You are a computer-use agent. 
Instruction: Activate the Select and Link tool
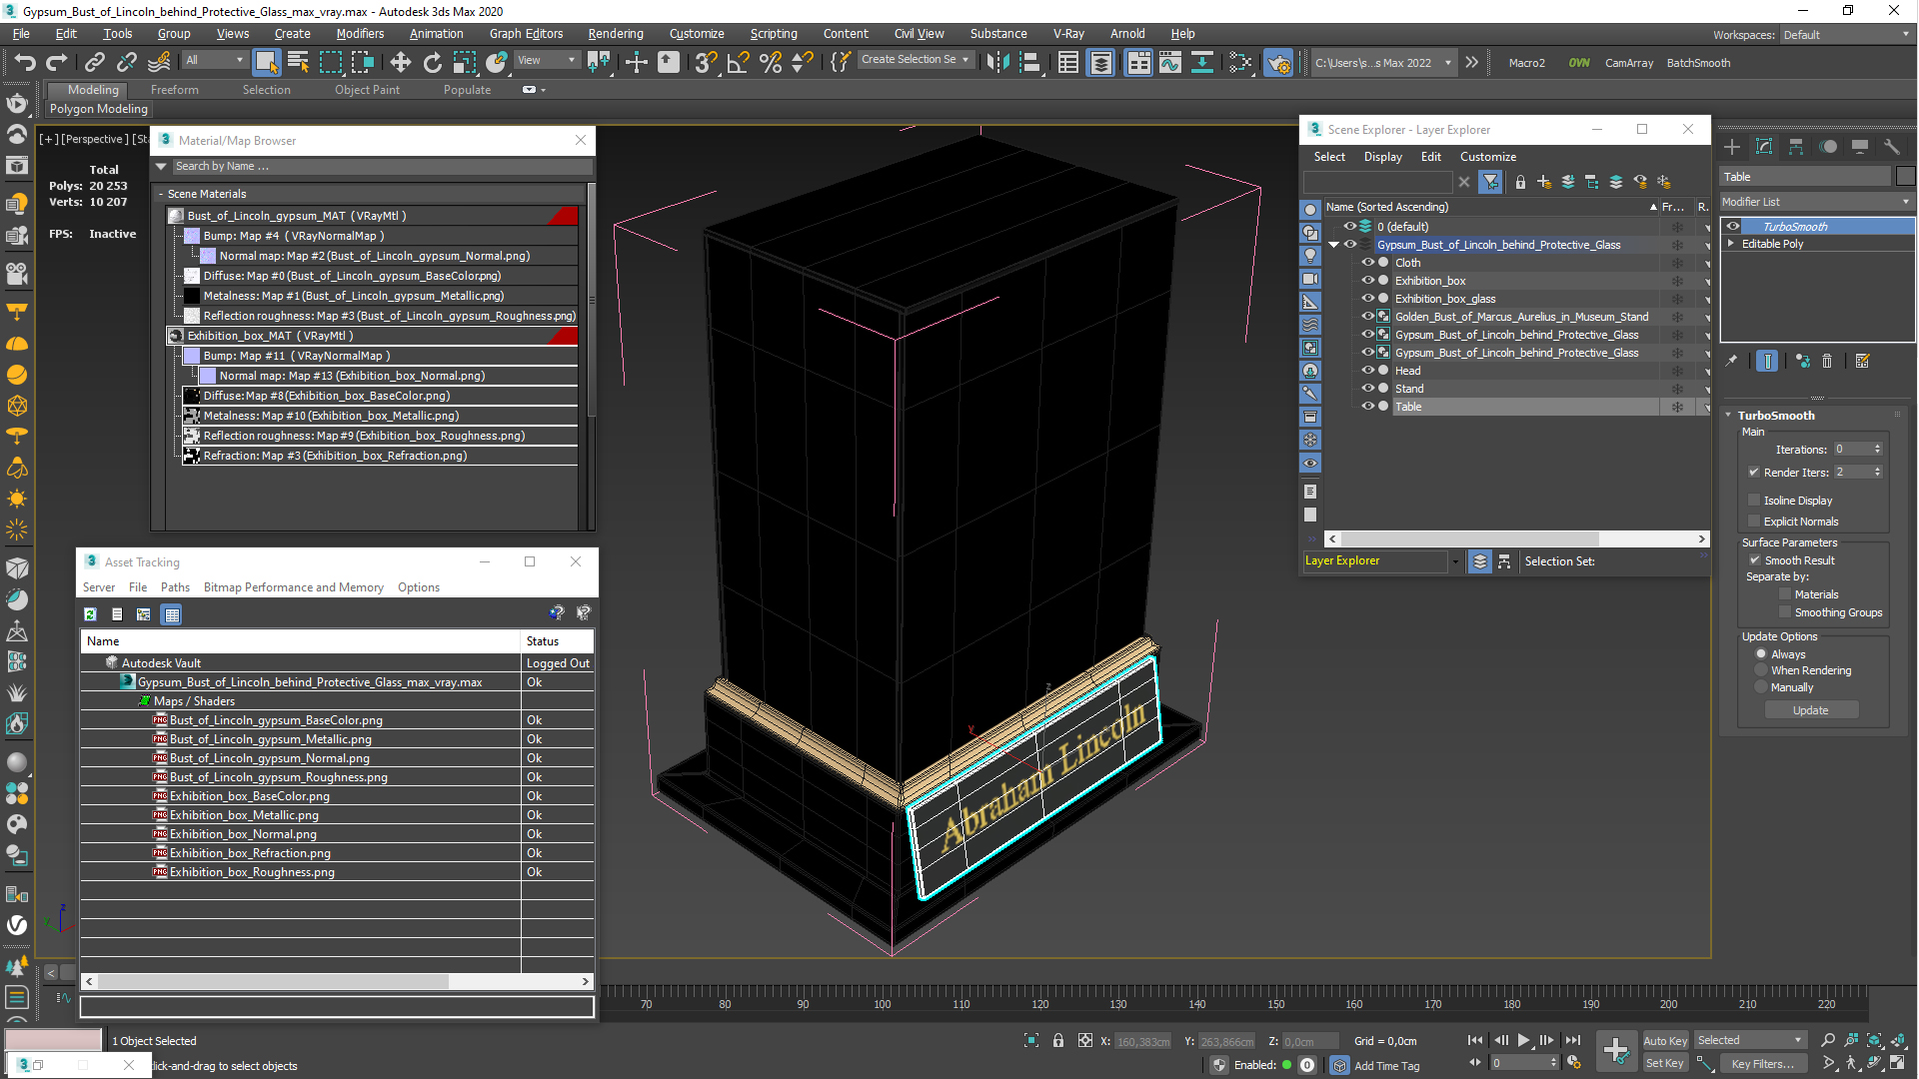[94, 62]
